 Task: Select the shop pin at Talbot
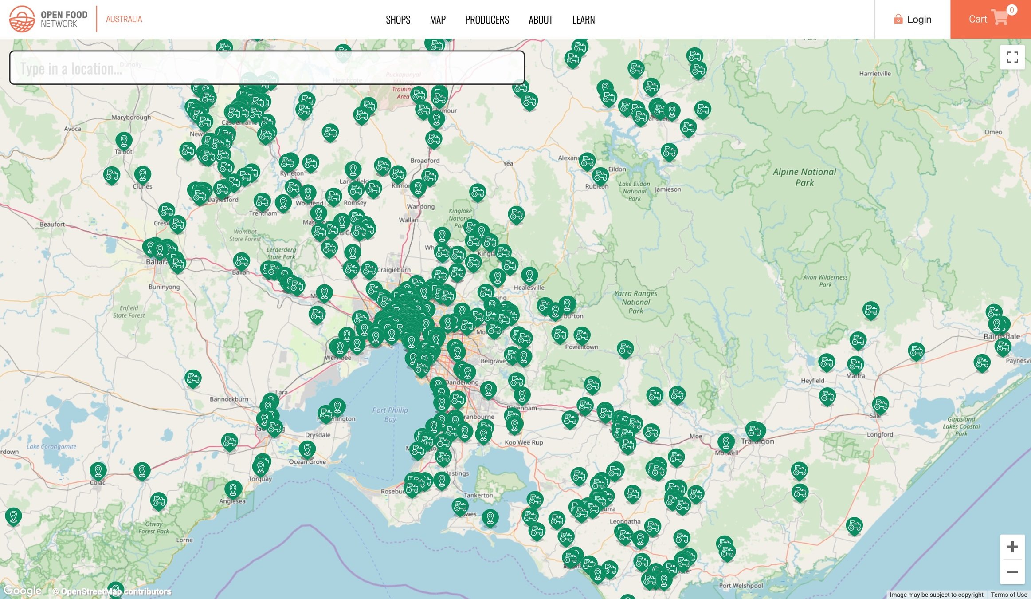(x=124, y=140)
